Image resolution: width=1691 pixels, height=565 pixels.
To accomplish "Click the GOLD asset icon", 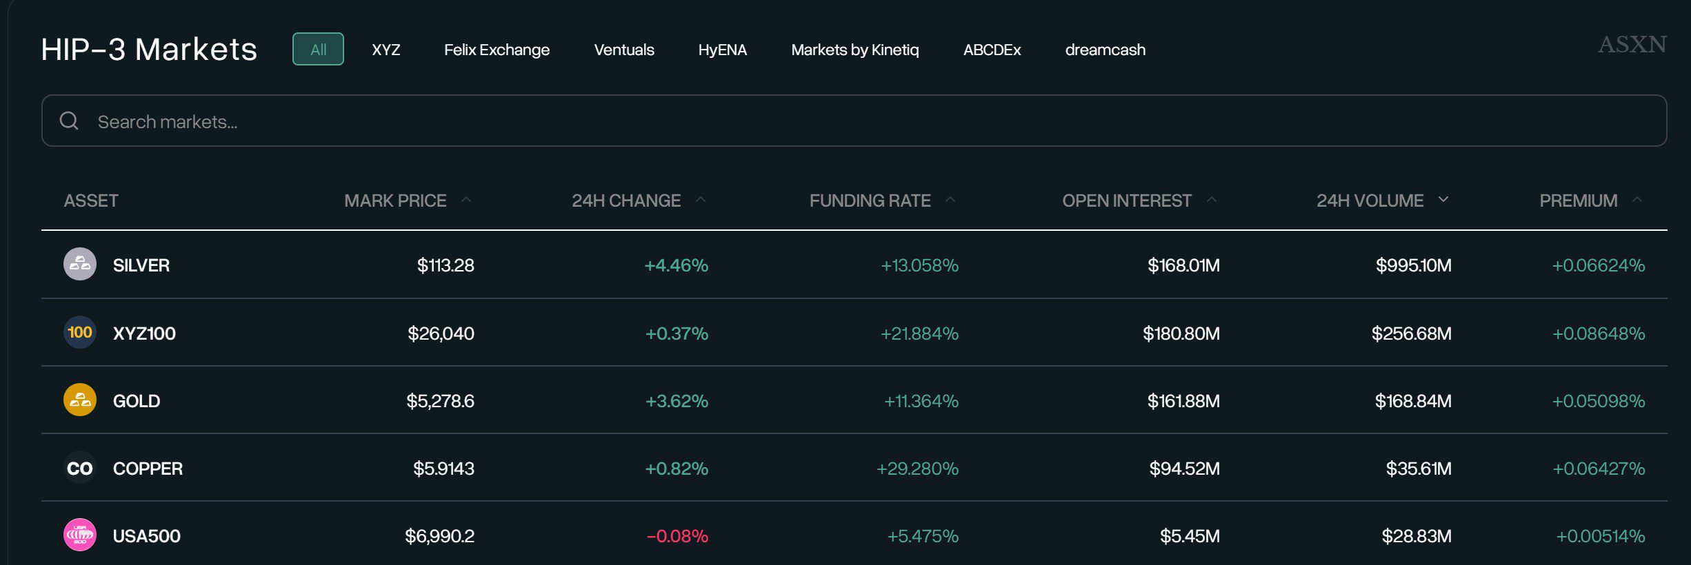I will click(x=80, y=400).
